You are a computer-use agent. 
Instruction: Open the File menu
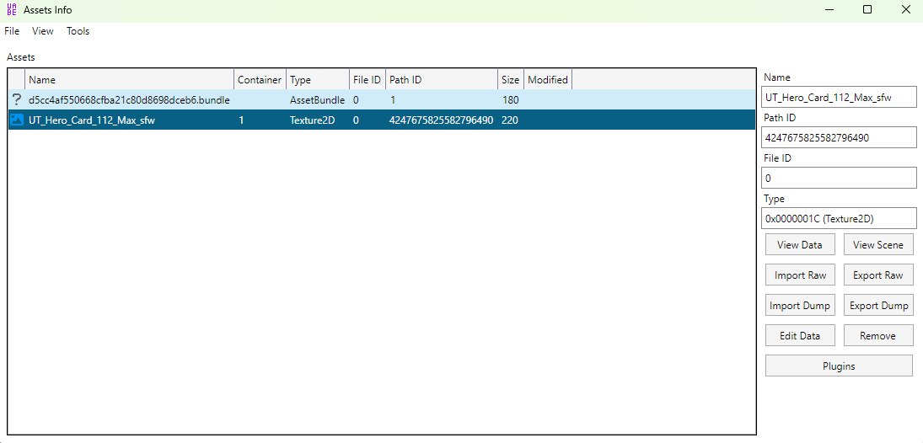pos(12,31)
